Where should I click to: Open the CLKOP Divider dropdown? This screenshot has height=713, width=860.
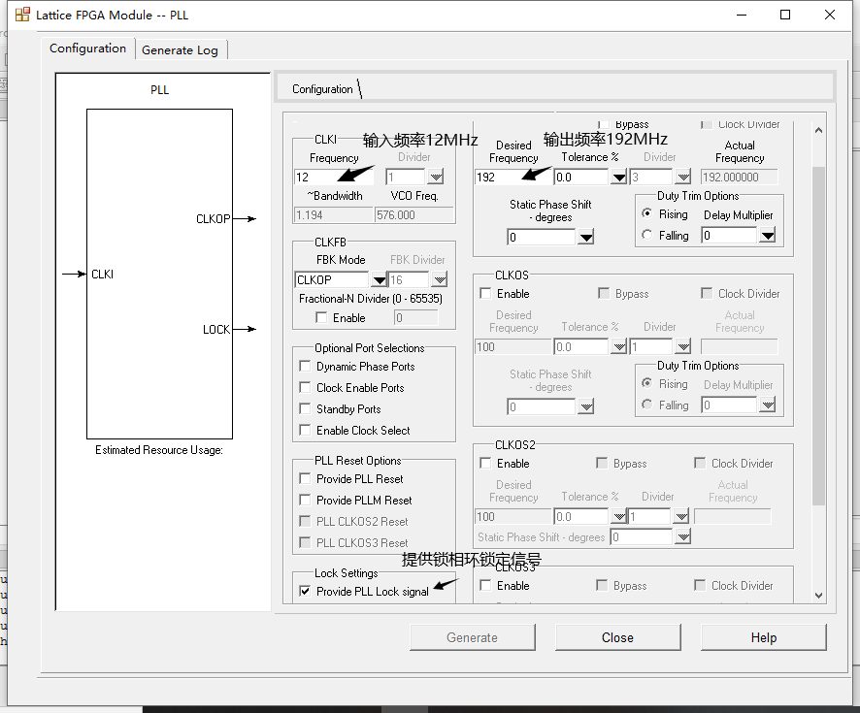point(682,177)
